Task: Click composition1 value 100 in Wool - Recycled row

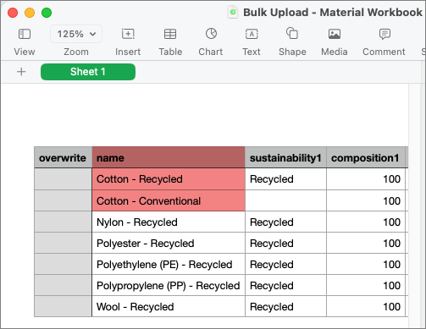Action: pyautogui.click(x=366, y=306)
